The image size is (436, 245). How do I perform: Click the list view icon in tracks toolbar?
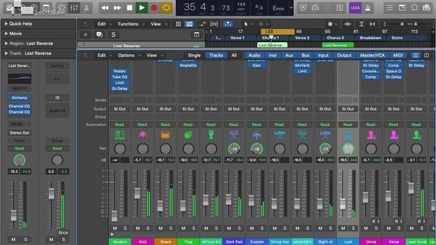[x=189, y=24]
